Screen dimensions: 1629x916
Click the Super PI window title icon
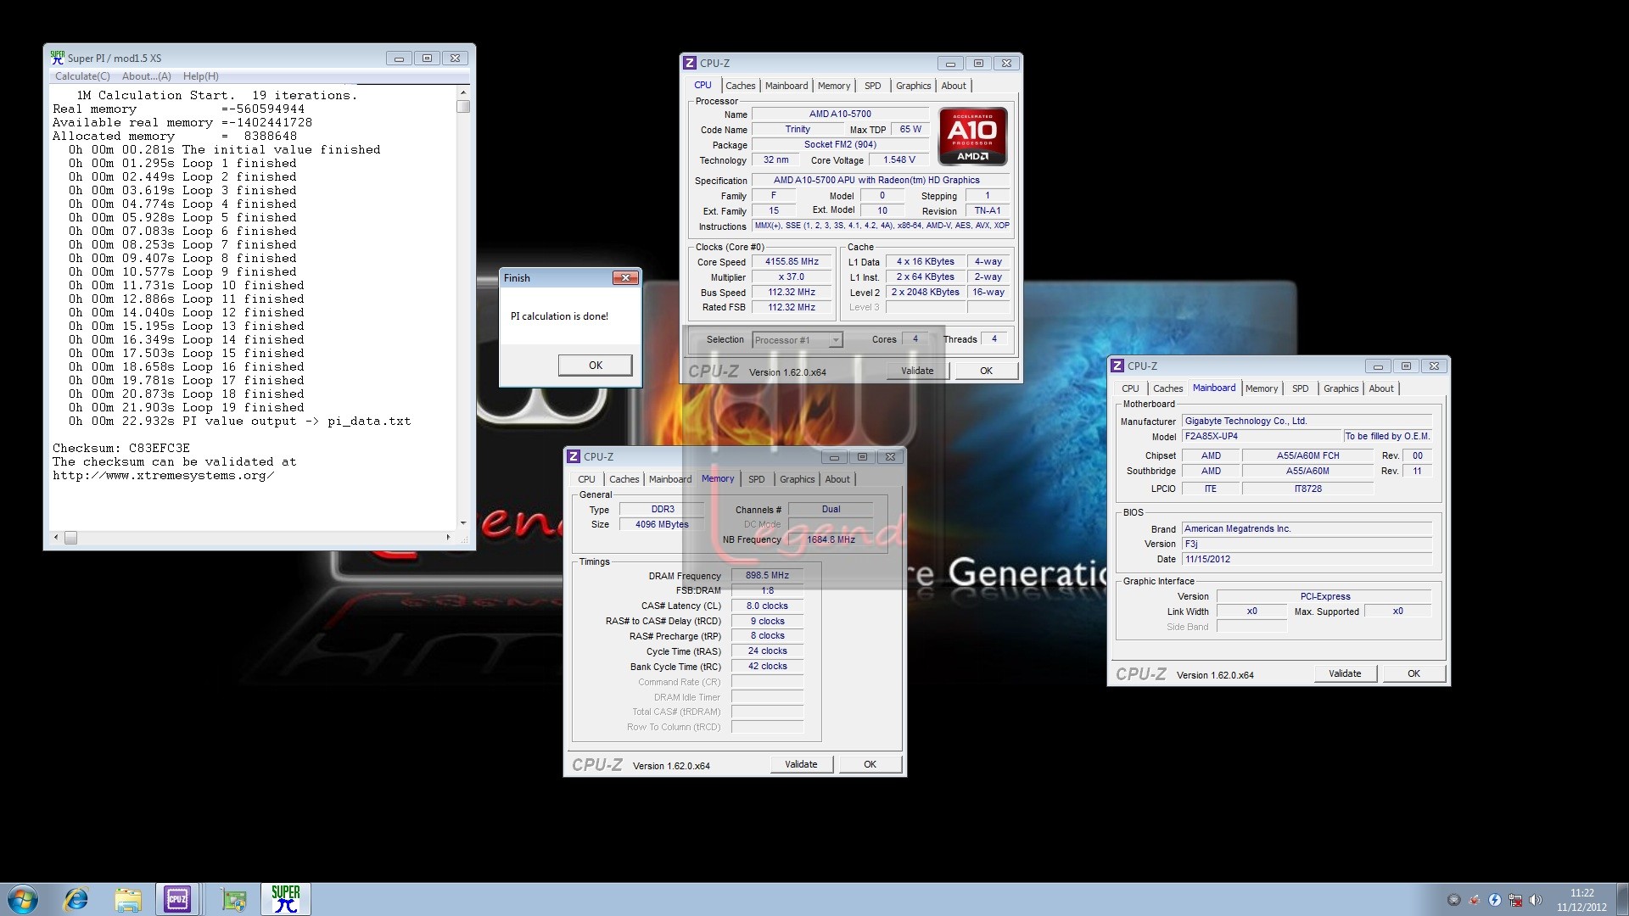coord(57,58)
